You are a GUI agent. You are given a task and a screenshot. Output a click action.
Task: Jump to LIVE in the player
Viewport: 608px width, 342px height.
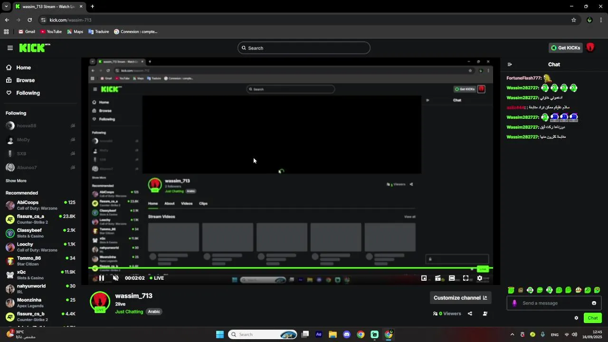pos(157,278)
